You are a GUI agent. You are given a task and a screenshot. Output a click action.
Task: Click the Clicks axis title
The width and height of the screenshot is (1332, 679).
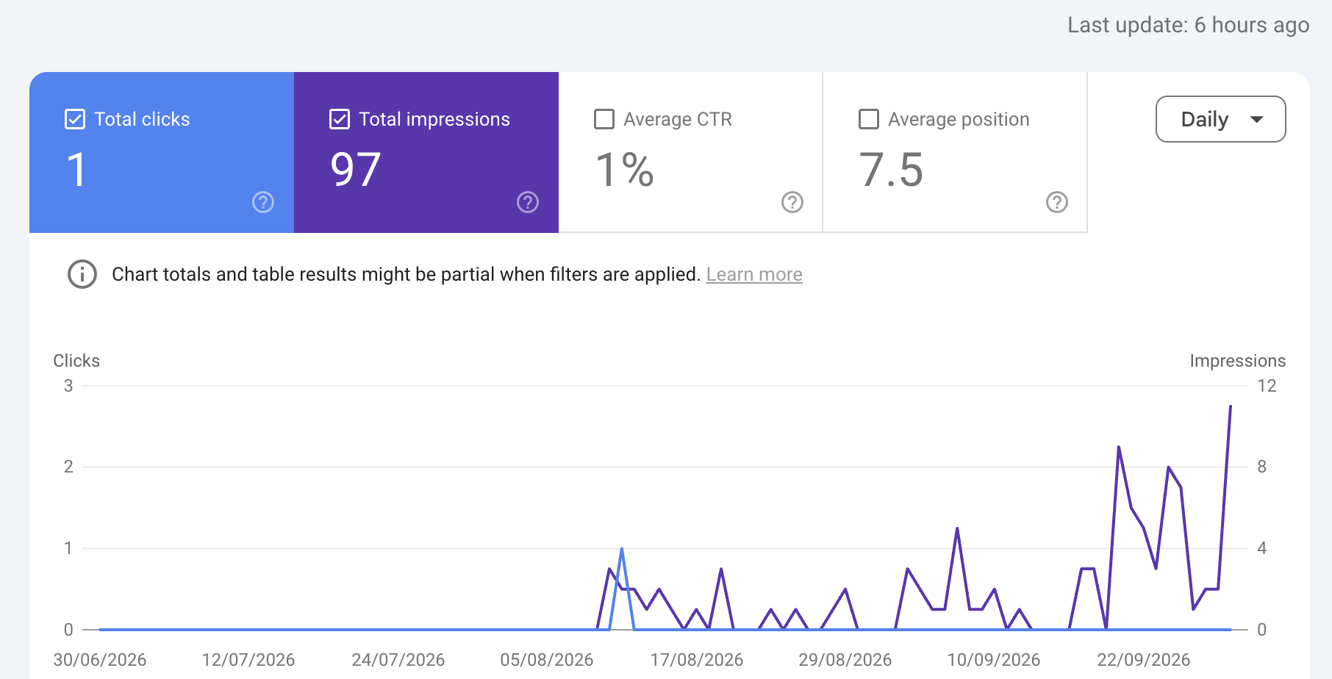coord(76,361)
